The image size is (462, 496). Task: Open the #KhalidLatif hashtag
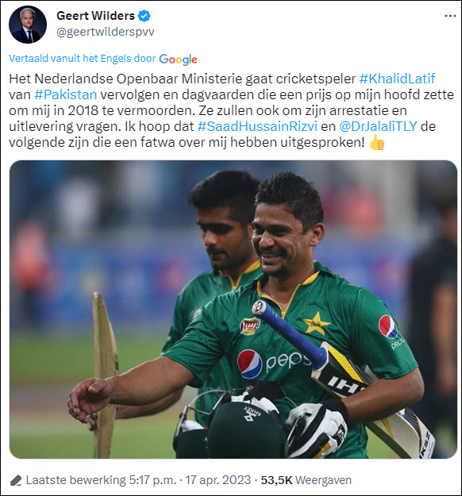(x=397, y=79)
